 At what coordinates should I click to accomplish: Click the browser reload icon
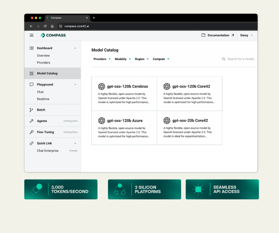pos(45,26)
